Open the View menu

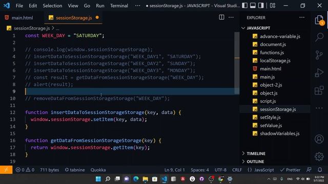pos(73,6)
